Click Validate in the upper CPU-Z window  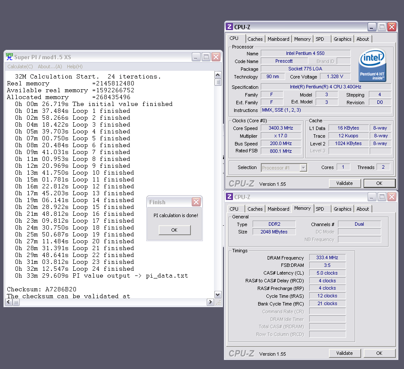point(344,183)
